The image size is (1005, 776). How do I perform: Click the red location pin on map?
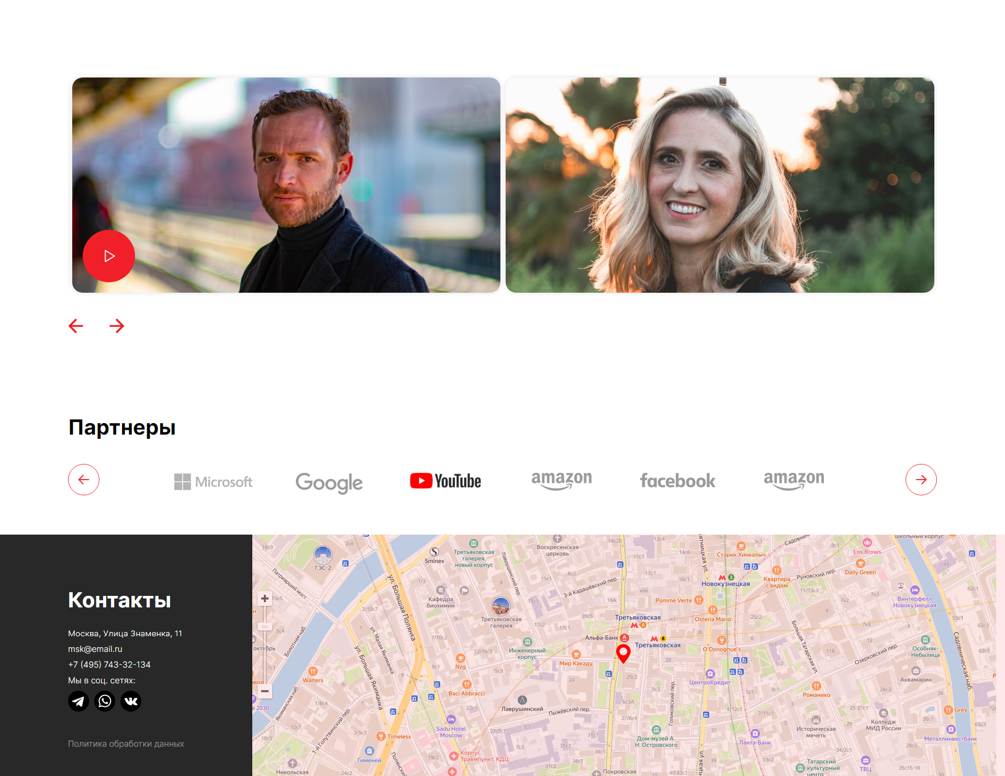point(623,652)
